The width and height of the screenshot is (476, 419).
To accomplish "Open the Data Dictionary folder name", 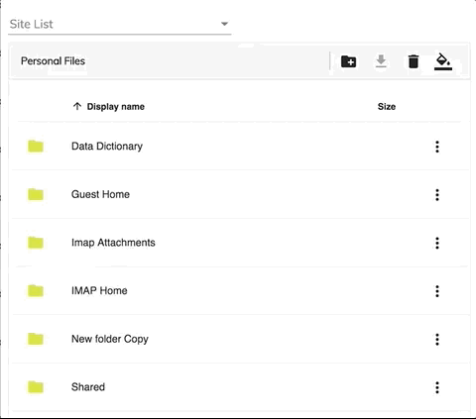I will tap(107, 147).
